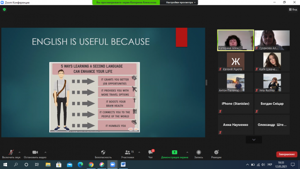Expand share screen options arrow
The height and width of the screenshot is (169, 300).
(187, 152)
